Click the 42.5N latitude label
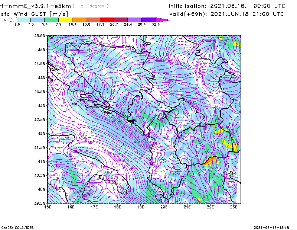The image size is (297, 230). click(x=40, y=119)
